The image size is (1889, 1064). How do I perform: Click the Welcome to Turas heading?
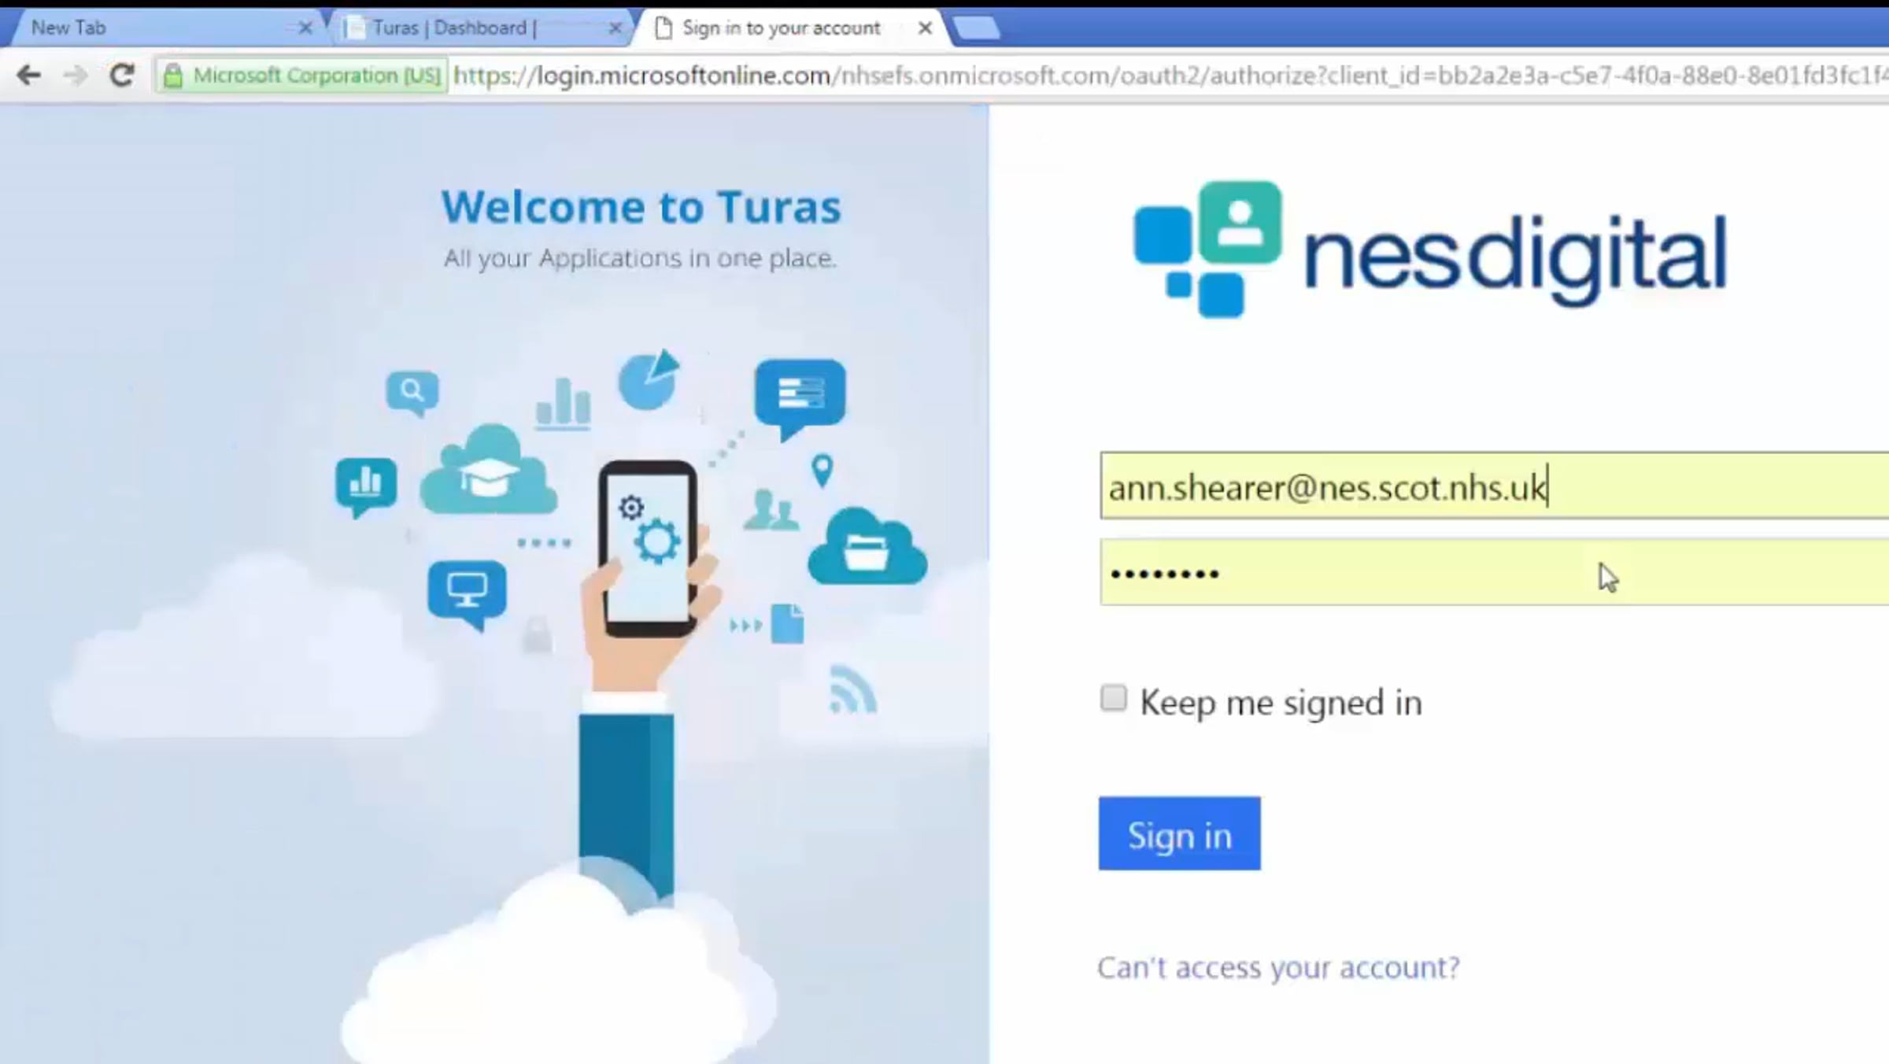point(641,207)
